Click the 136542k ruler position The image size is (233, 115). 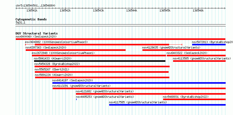click(65, 10)
